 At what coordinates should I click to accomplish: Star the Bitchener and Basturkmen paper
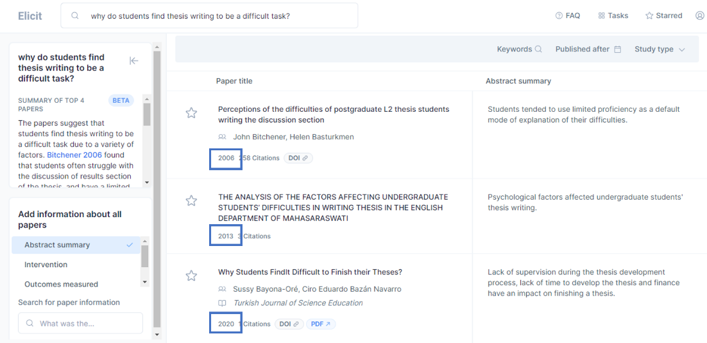click(191, 113)
